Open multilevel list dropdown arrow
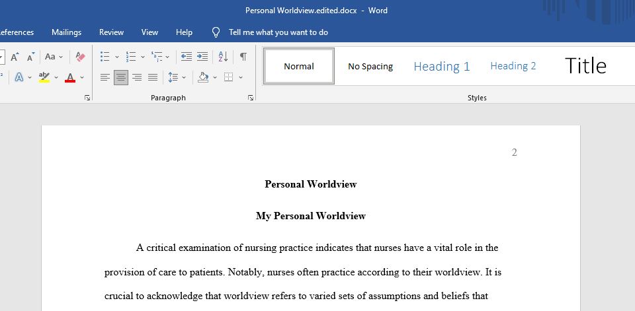Screen dimensions: 635x311 (168, 57)
